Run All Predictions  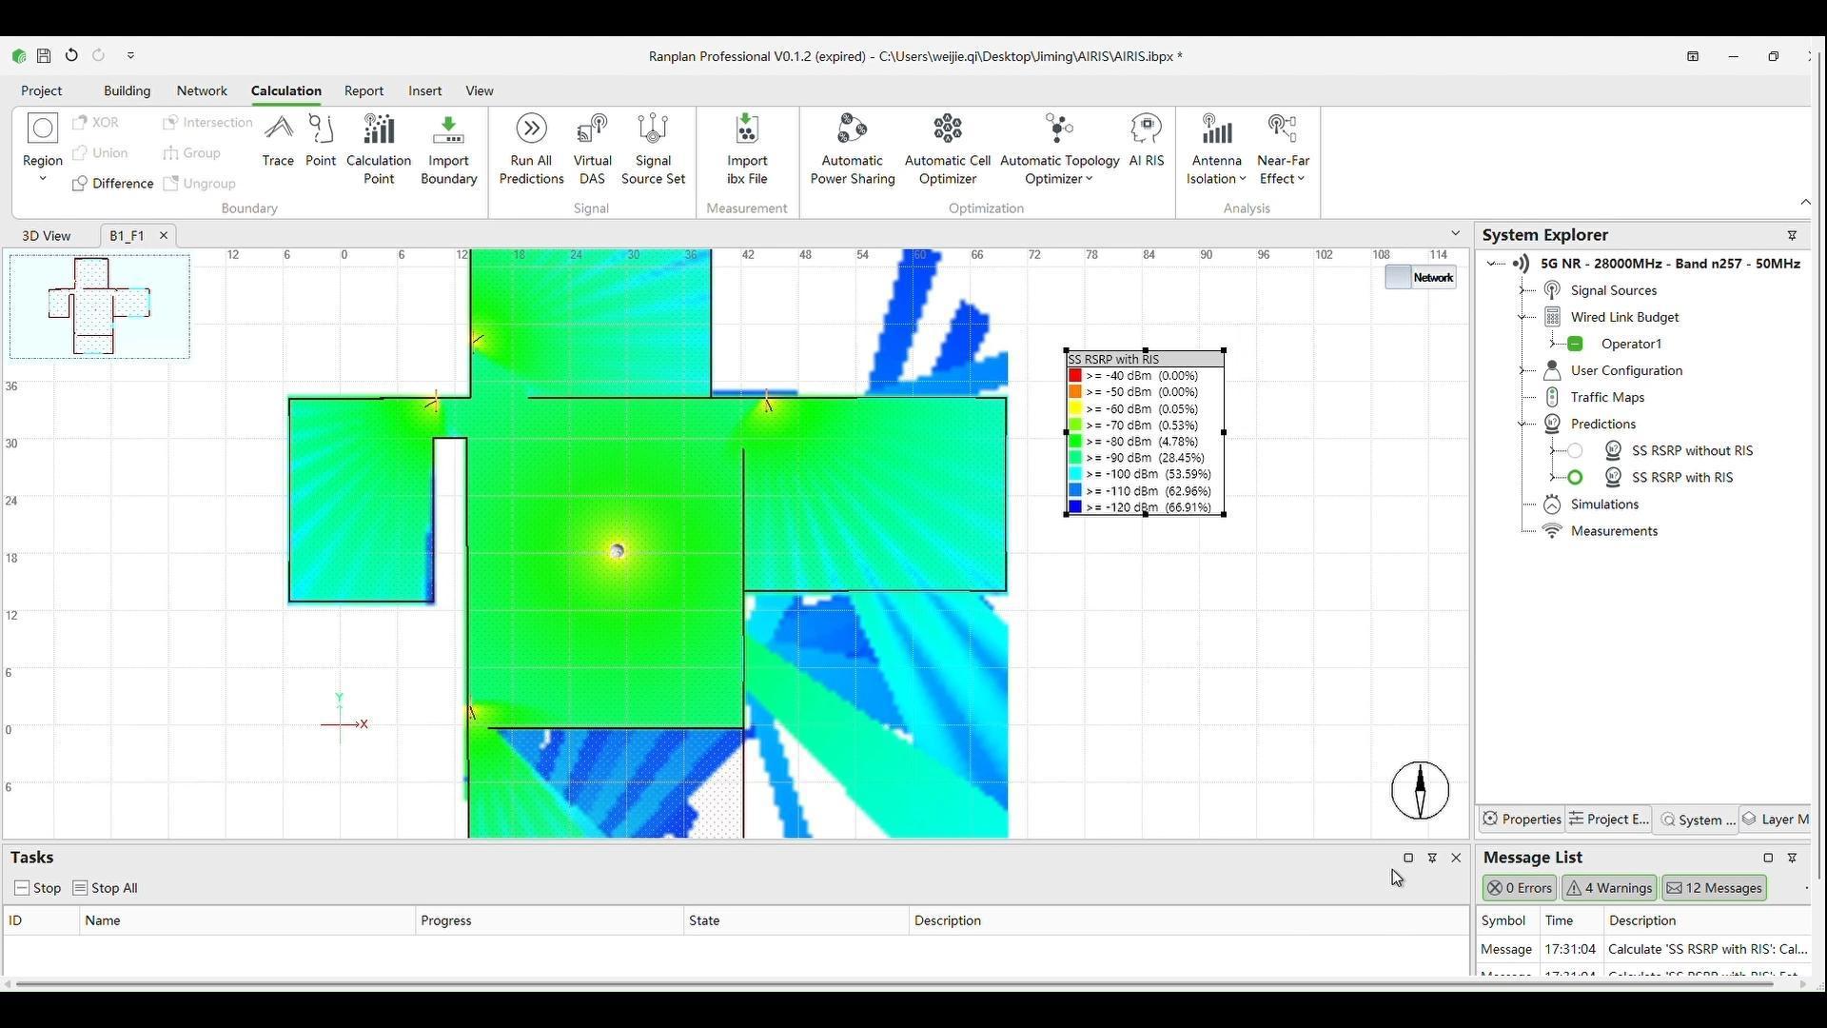(x=531, y=149)
